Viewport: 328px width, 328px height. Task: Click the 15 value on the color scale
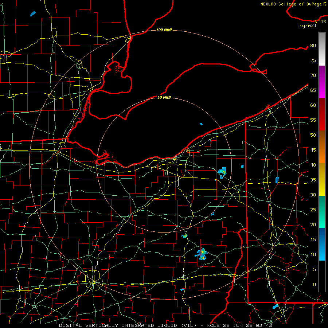click(x=313, y=239)
